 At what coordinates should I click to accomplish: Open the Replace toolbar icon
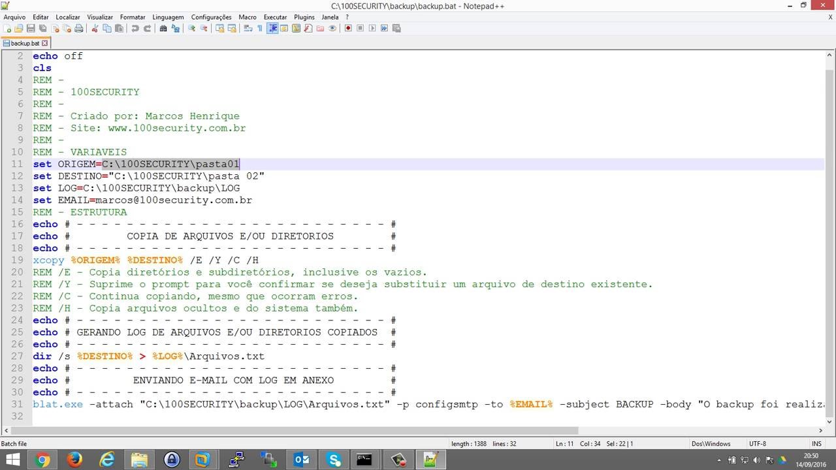(x=176, y=29)
